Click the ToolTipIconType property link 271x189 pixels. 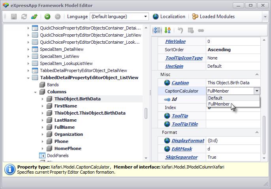pos(184,58)
